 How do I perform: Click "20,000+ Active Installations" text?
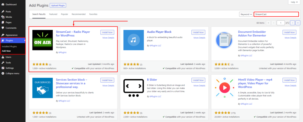click(227, 117)
